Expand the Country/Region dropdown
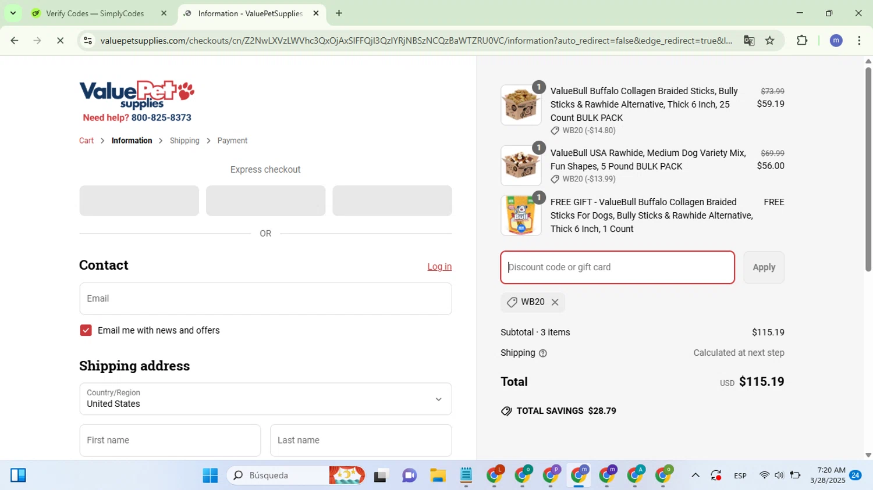 pyautogui.click(x=265, y=399)
